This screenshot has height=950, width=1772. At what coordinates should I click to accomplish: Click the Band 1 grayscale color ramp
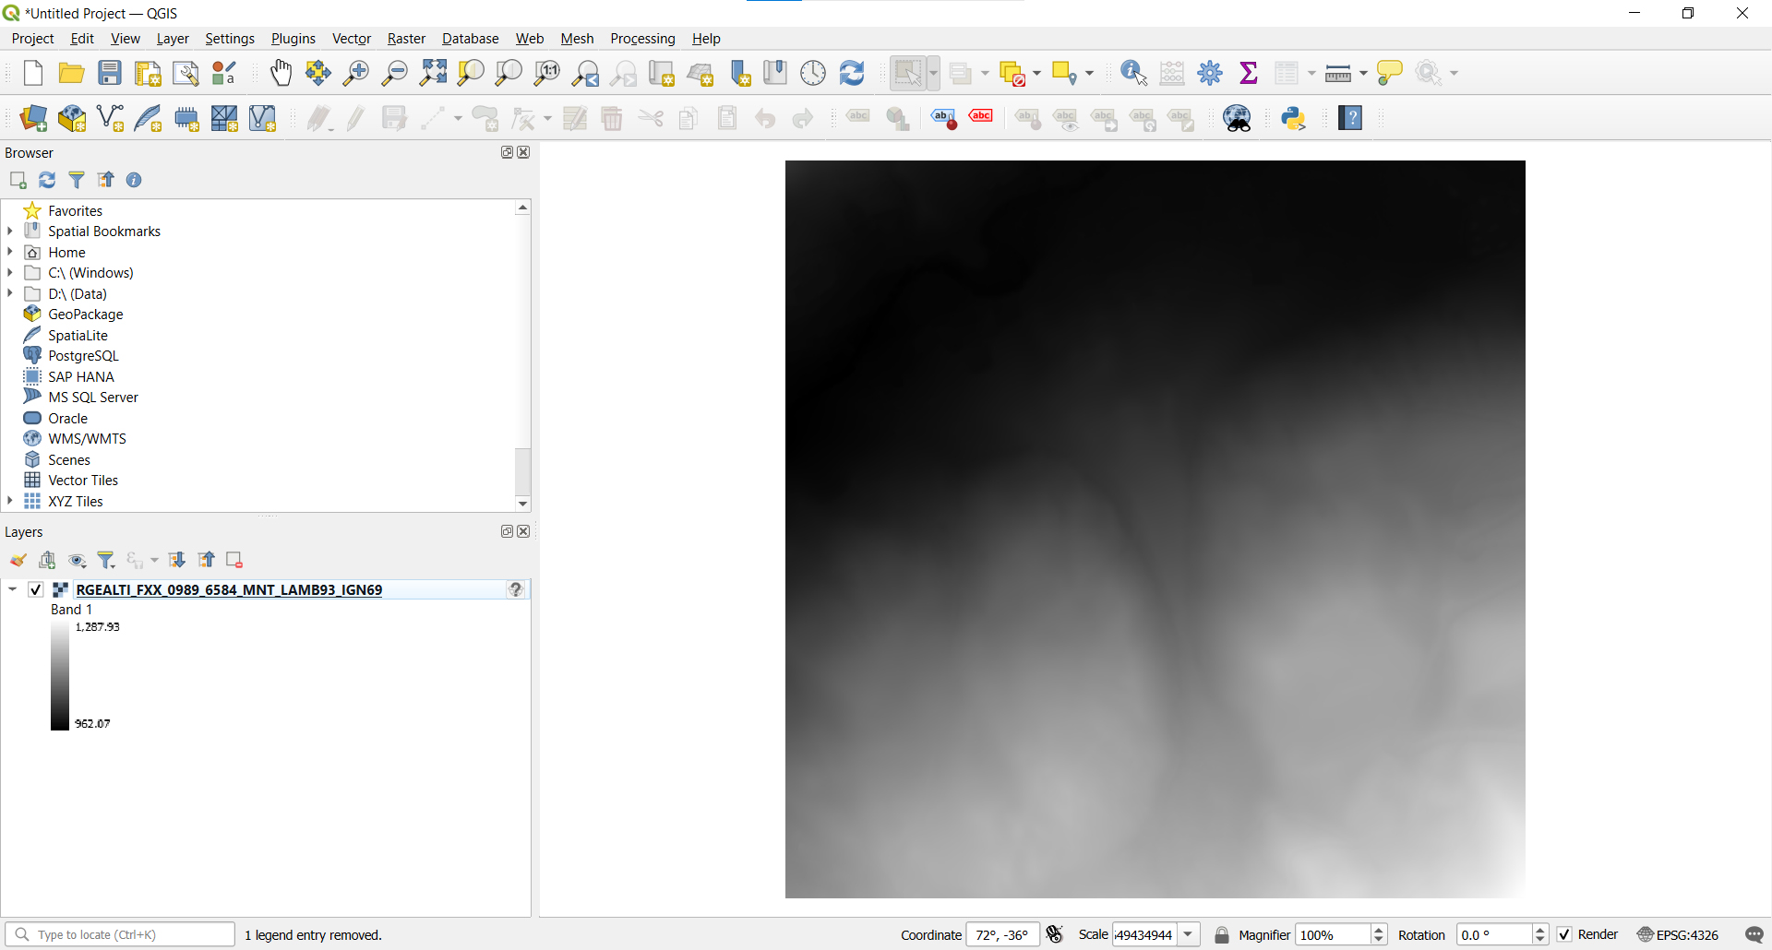pyautogui.click(x=60, y=675)
